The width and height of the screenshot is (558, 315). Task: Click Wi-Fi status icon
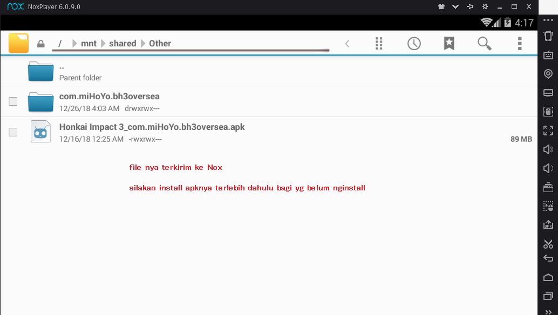tap(486, 23)
